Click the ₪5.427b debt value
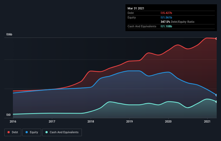Viewport: 221px width, 141px height. [166, 13]
